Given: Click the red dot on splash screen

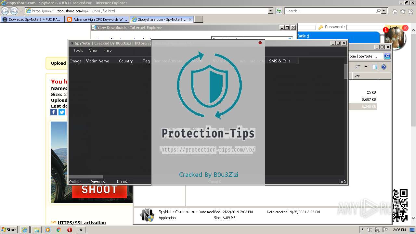Looking at the screenshot, I should (x=260, y=43).
